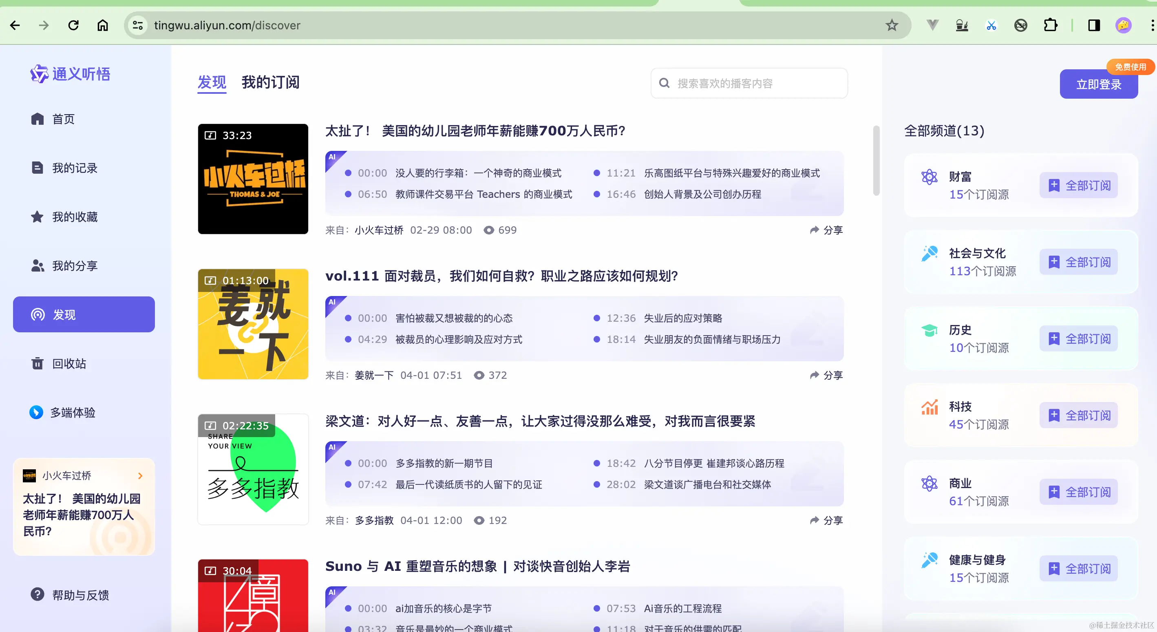
Task: Click the 健康与健身 channel microphone icon
Action: point(929,561)
